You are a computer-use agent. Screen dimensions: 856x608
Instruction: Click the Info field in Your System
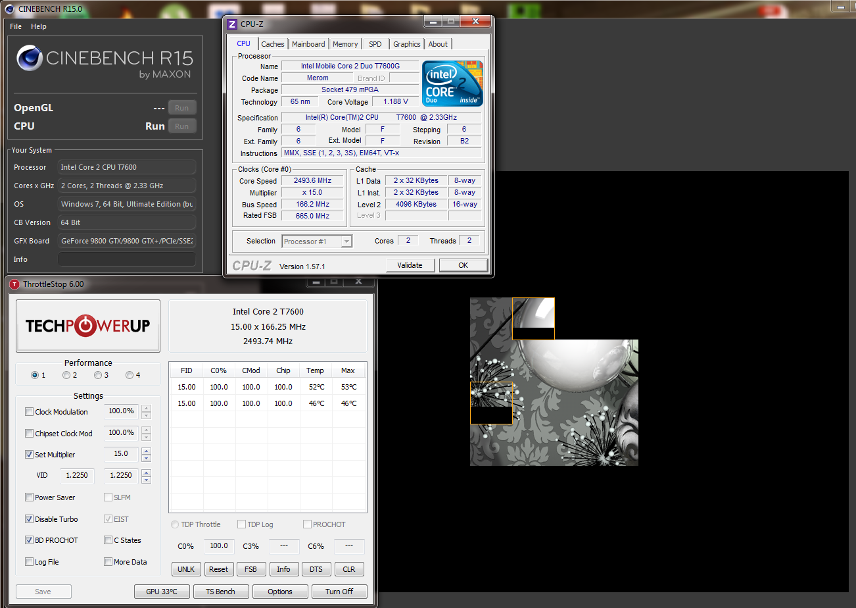pyautogui.click(x=127, y=259)
